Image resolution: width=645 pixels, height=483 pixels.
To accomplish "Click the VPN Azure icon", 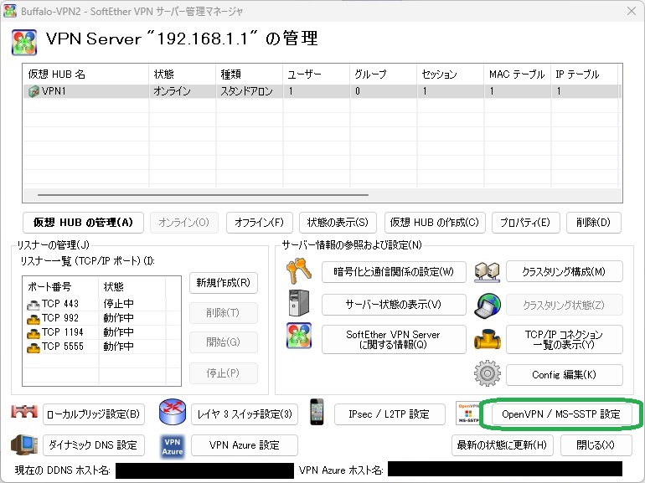I will tap(173, 447).
